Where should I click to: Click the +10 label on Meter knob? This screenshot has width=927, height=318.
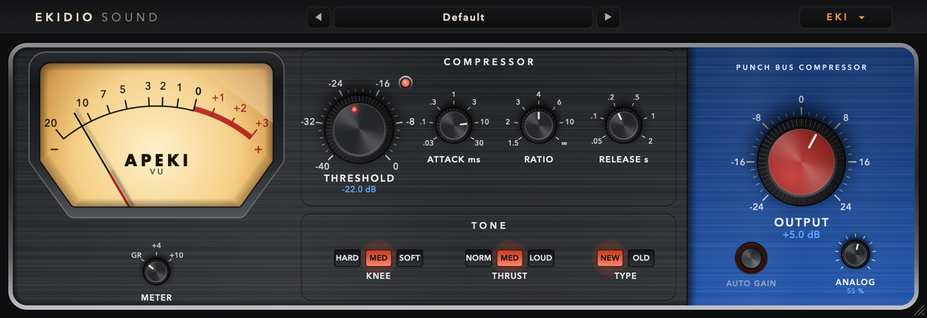[176, 255]
